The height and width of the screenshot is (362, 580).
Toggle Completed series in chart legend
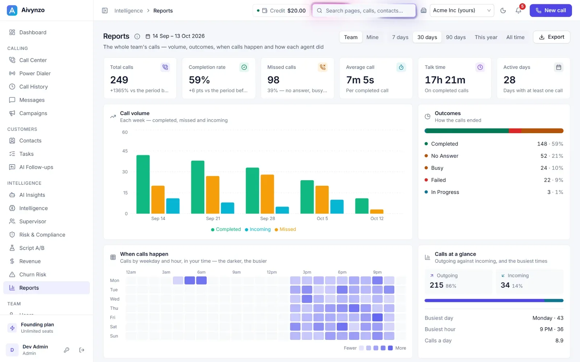226,230
